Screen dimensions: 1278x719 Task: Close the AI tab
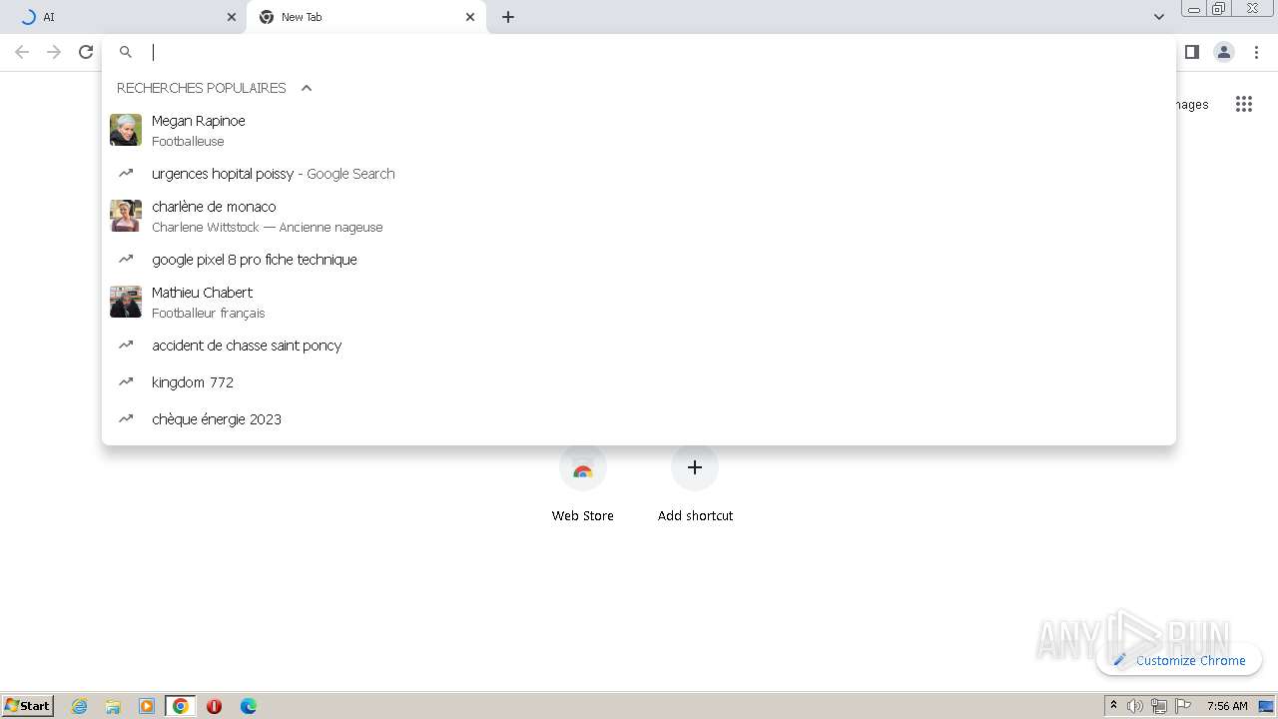point(232,17)
